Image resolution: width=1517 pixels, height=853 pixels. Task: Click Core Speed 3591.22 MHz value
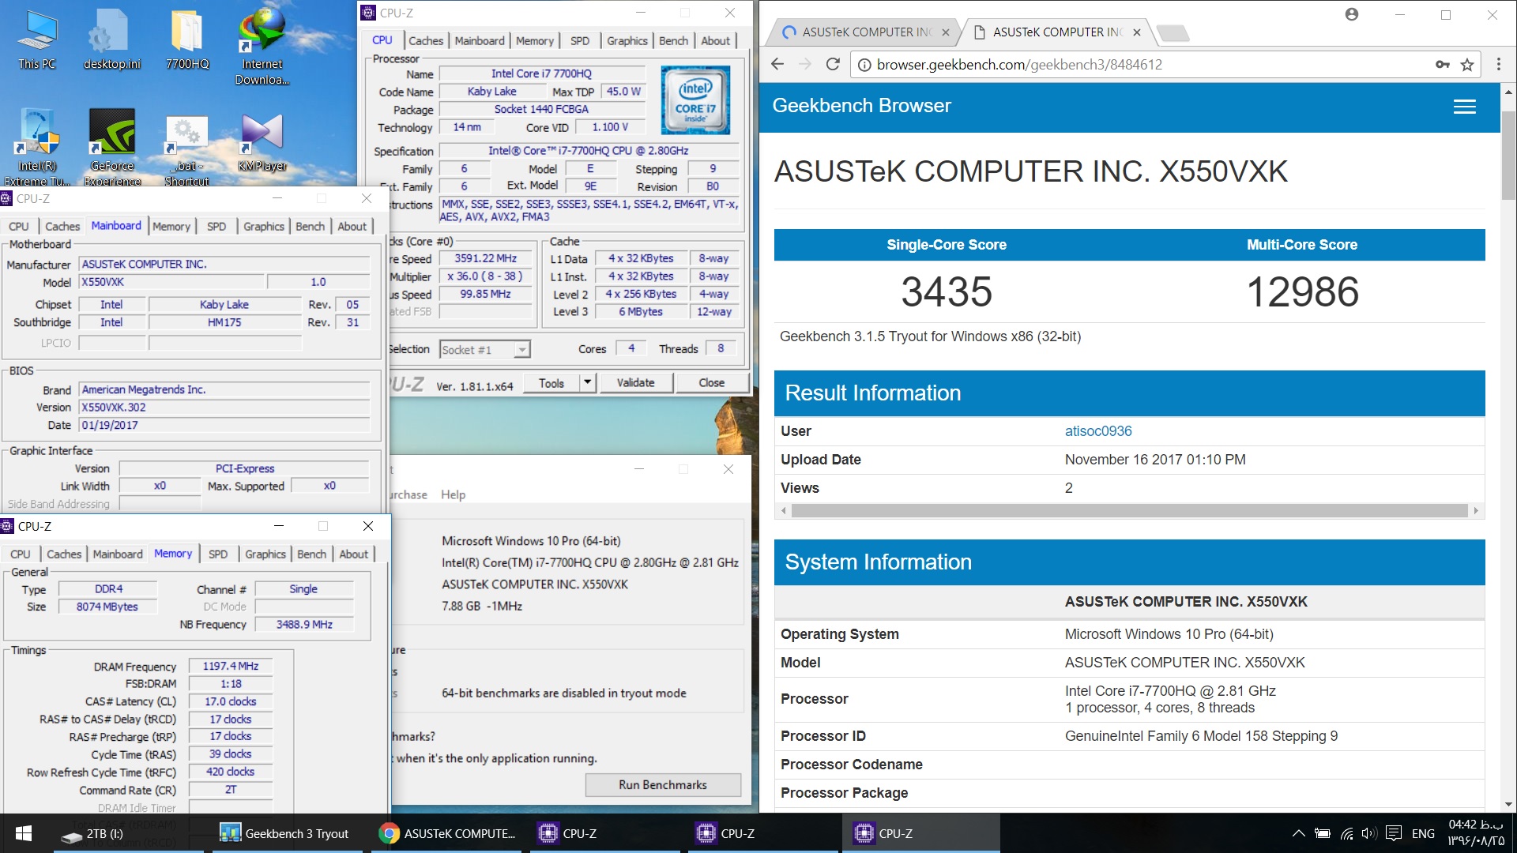(485, 258)
